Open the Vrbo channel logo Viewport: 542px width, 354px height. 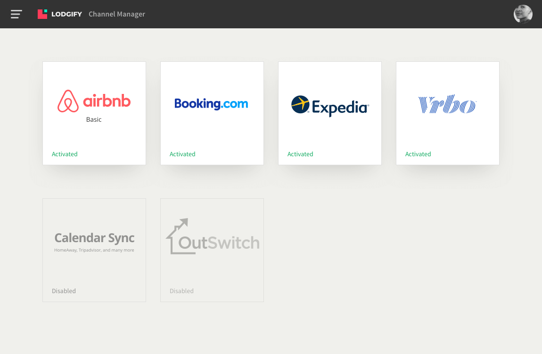tap(447, 104)
